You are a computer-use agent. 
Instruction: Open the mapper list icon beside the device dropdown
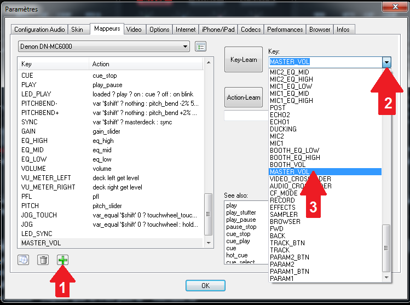201,47
